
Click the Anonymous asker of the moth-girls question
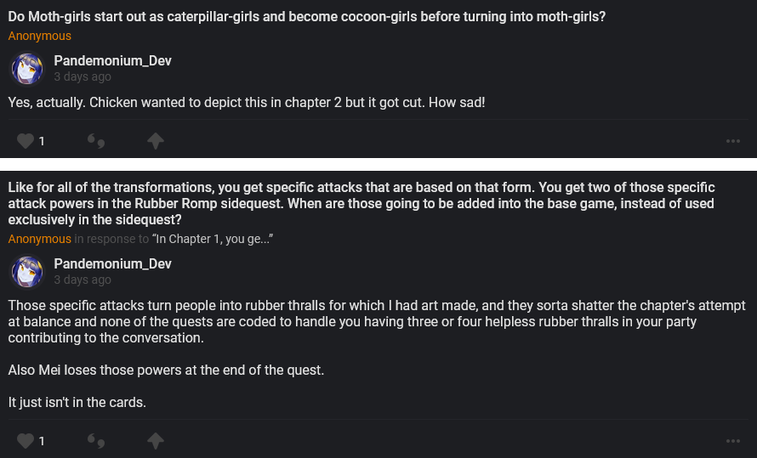(x=40, y=37)
